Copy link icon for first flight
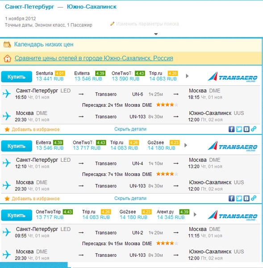 [254, 129]
